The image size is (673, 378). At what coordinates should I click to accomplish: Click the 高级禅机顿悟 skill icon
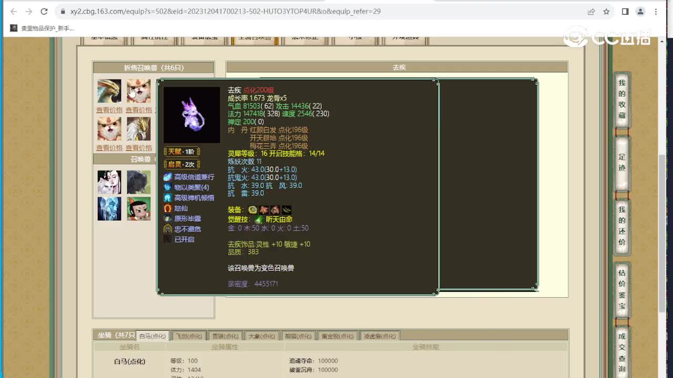(168, 198)
